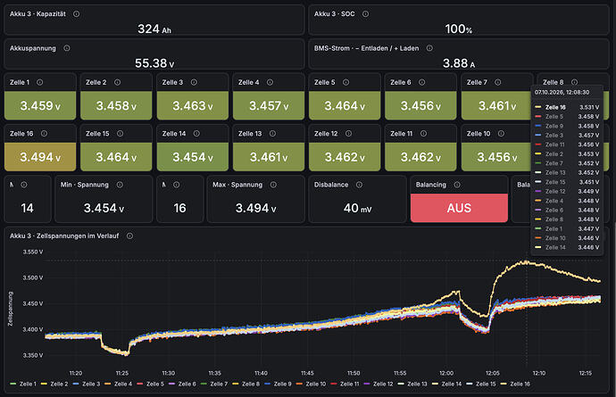Click the info icon next to Max - Spannung
This screenshot has height=397, width=616.
[x=273, y=185]
